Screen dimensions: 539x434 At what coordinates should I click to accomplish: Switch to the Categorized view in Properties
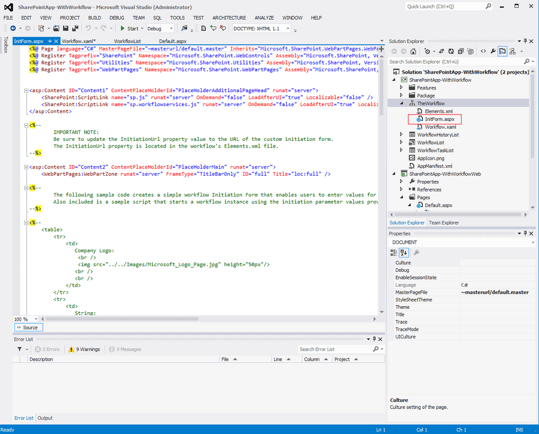393,252
